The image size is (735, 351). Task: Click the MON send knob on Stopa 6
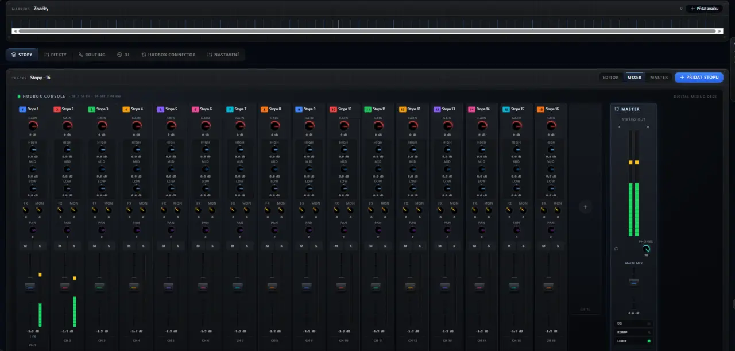point(212,210)
